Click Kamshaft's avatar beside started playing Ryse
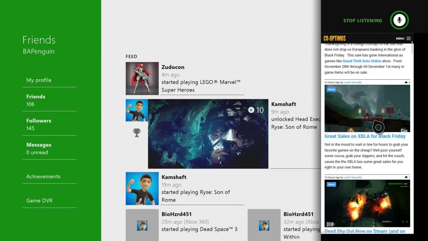 pyautogui.click(x=142, y=188)
